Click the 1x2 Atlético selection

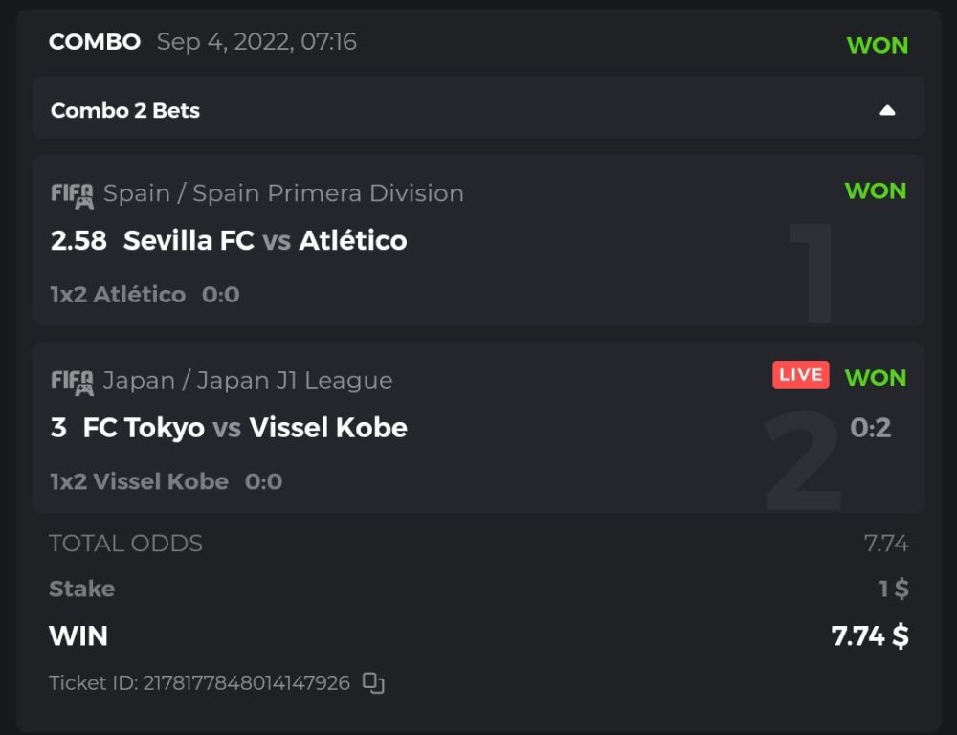(118, 295)
